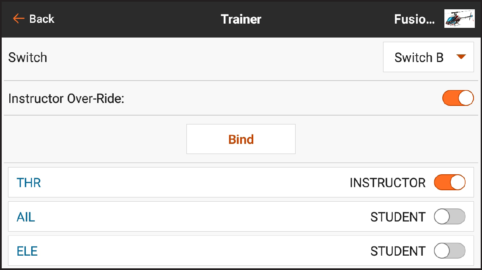The image size is (482, 270).
Task: Select the Fusio... model name in the header
Action: (x=414, y=19)
